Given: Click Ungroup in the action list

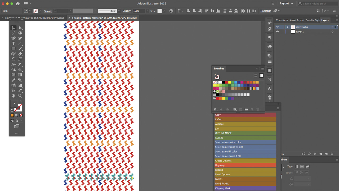Looking at the screenshot, I should pyautogui.click(x=245, y=165).
